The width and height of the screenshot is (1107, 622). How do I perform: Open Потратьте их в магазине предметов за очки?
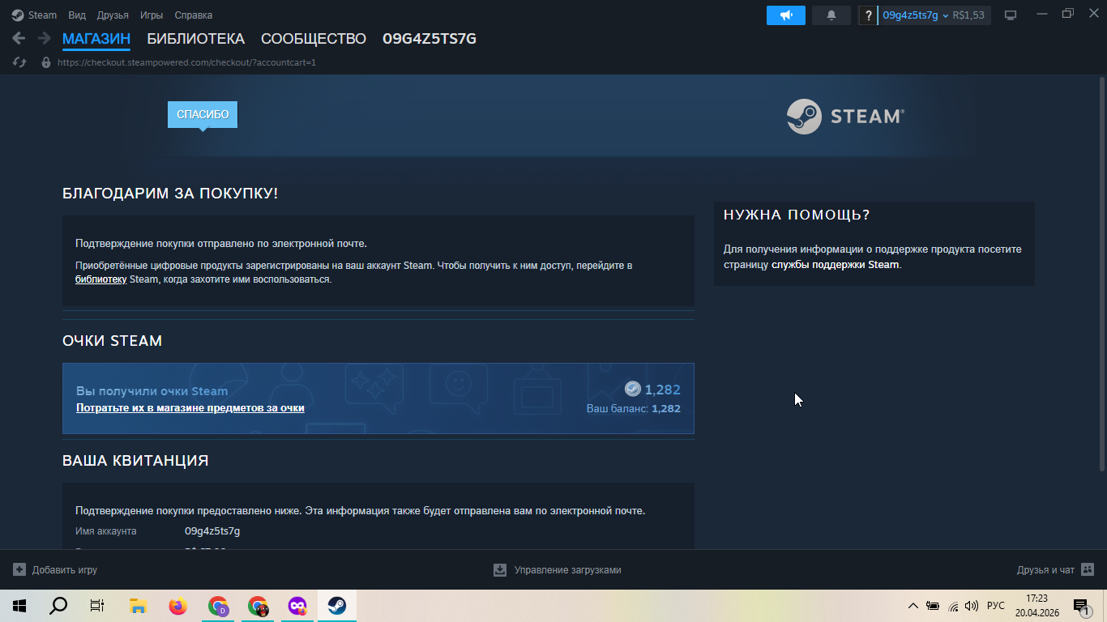[190, 408]
